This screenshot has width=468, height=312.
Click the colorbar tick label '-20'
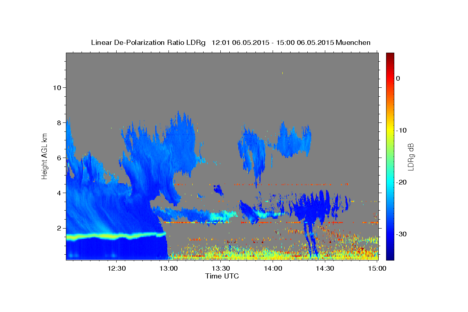[x=402, y=182]
